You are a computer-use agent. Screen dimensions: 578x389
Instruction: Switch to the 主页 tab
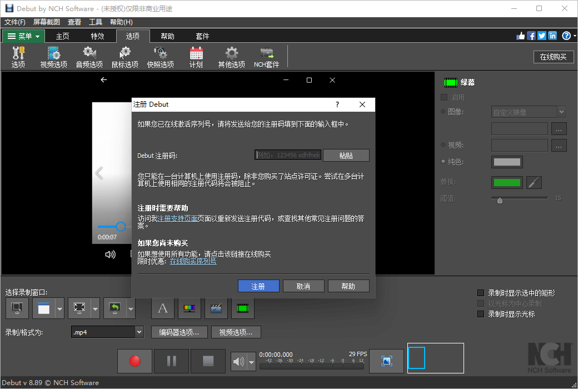(x=63, y=36)
